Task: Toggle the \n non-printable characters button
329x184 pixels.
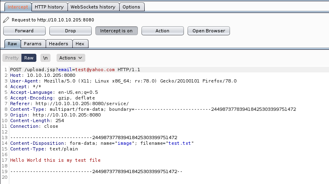Action: (46, 58)
